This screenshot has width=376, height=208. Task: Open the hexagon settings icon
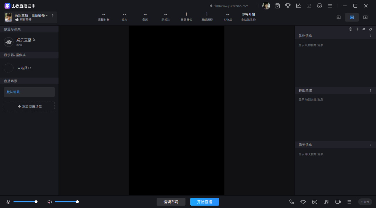click(320, 6)
